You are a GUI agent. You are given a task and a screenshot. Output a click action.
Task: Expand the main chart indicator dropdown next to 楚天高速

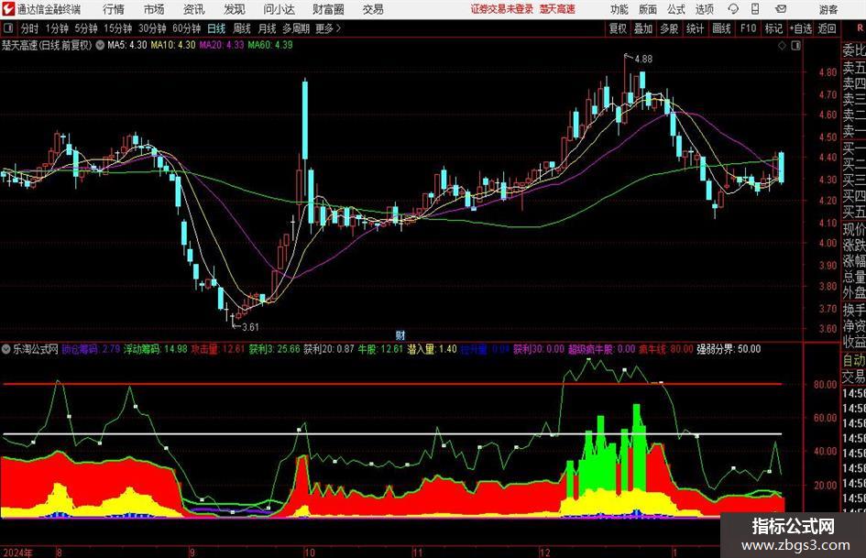[x=100, y=46]
